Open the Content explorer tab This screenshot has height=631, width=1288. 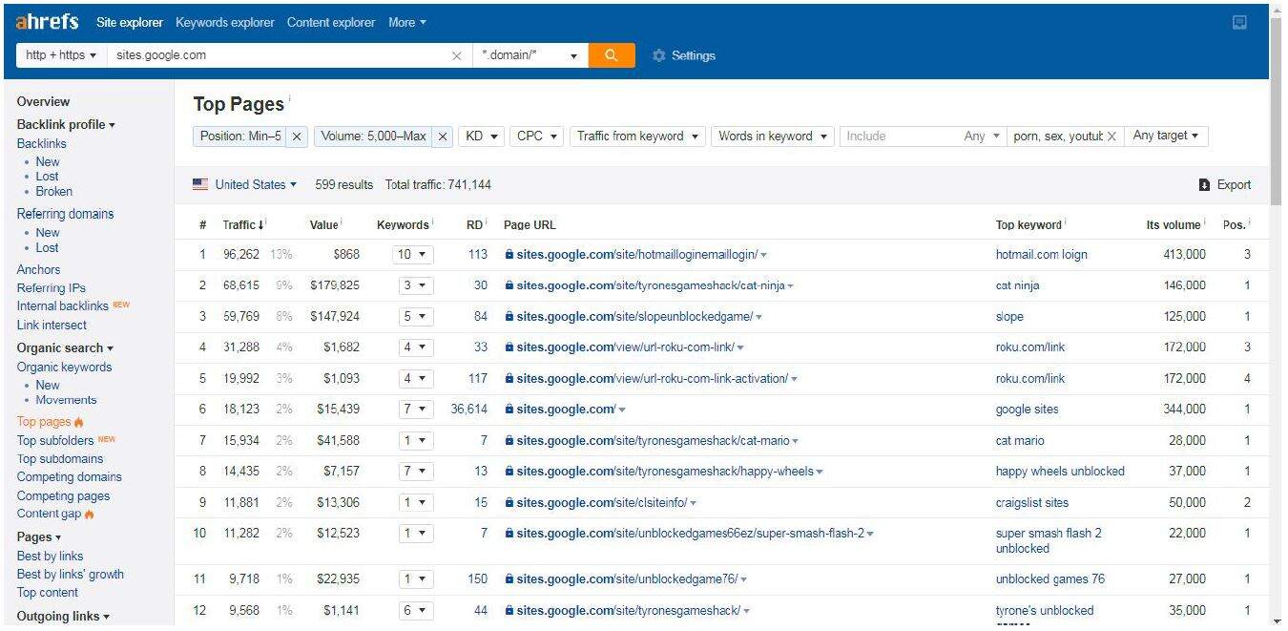330,22
